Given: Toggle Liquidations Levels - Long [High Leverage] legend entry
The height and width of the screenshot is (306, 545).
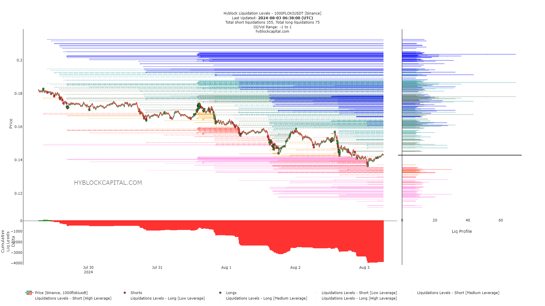Looking at the screenshot, I should click(x=359, y=298).
